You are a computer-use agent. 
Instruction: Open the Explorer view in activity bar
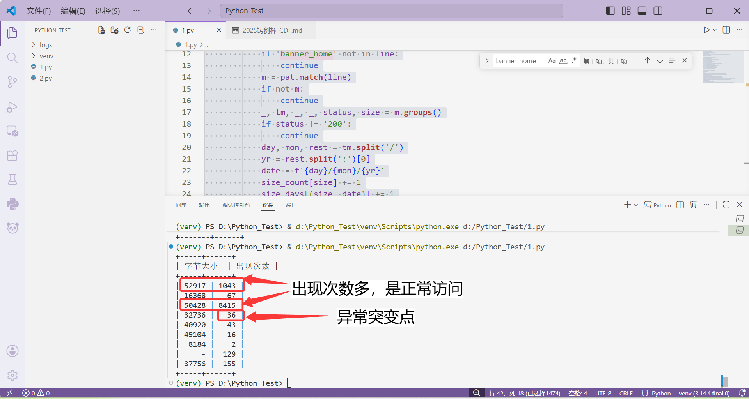12,33
